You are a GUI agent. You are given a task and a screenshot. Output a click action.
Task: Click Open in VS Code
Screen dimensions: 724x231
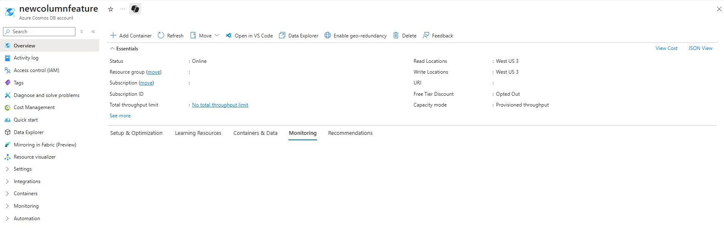point(249,36)
